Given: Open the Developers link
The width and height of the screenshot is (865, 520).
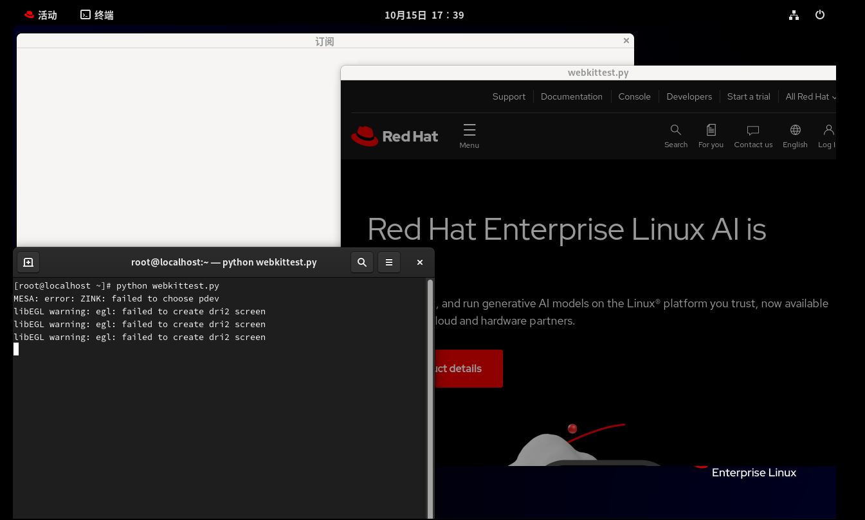Looking at the screenshot, I should [x=689, y=96].
